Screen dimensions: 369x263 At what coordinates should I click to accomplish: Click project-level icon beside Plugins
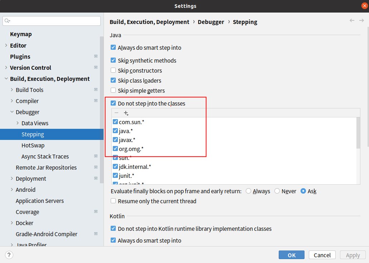point(96,56)
